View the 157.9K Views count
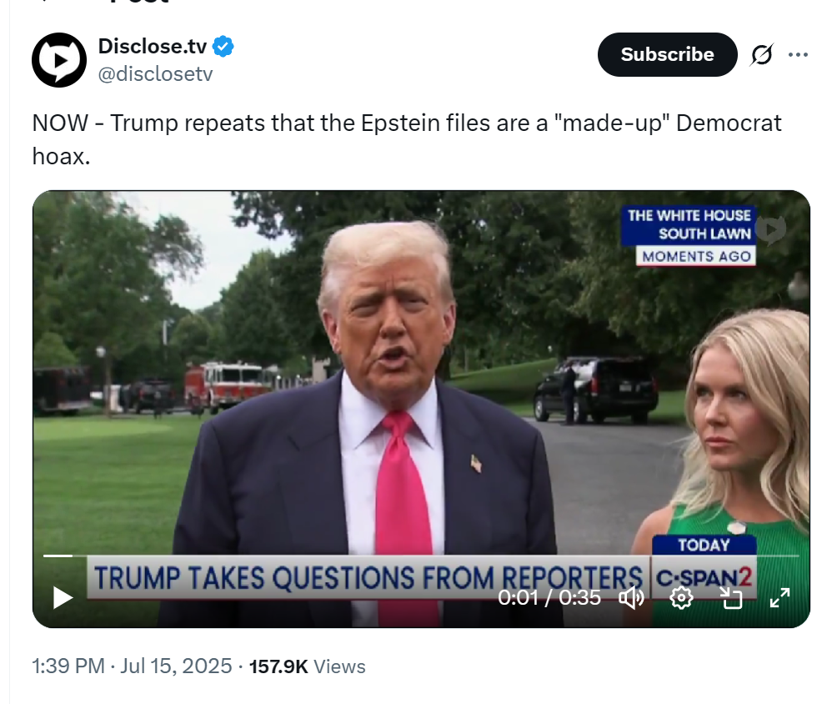 point(307,666)
